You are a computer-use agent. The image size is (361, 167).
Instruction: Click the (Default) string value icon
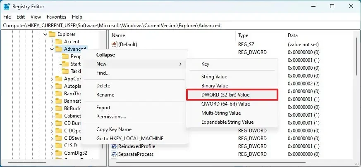(115, 44)
